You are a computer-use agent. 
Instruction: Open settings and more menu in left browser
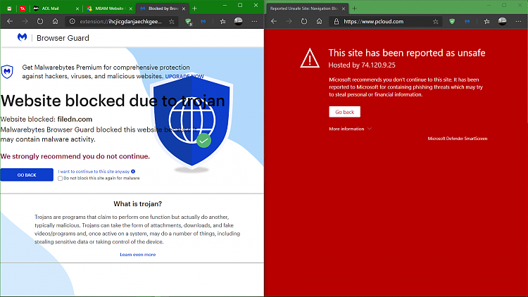254,22
